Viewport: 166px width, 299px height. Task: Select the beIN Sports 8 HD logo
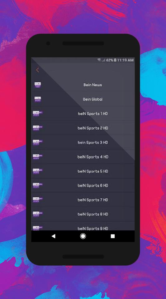[x=38, y=214]
